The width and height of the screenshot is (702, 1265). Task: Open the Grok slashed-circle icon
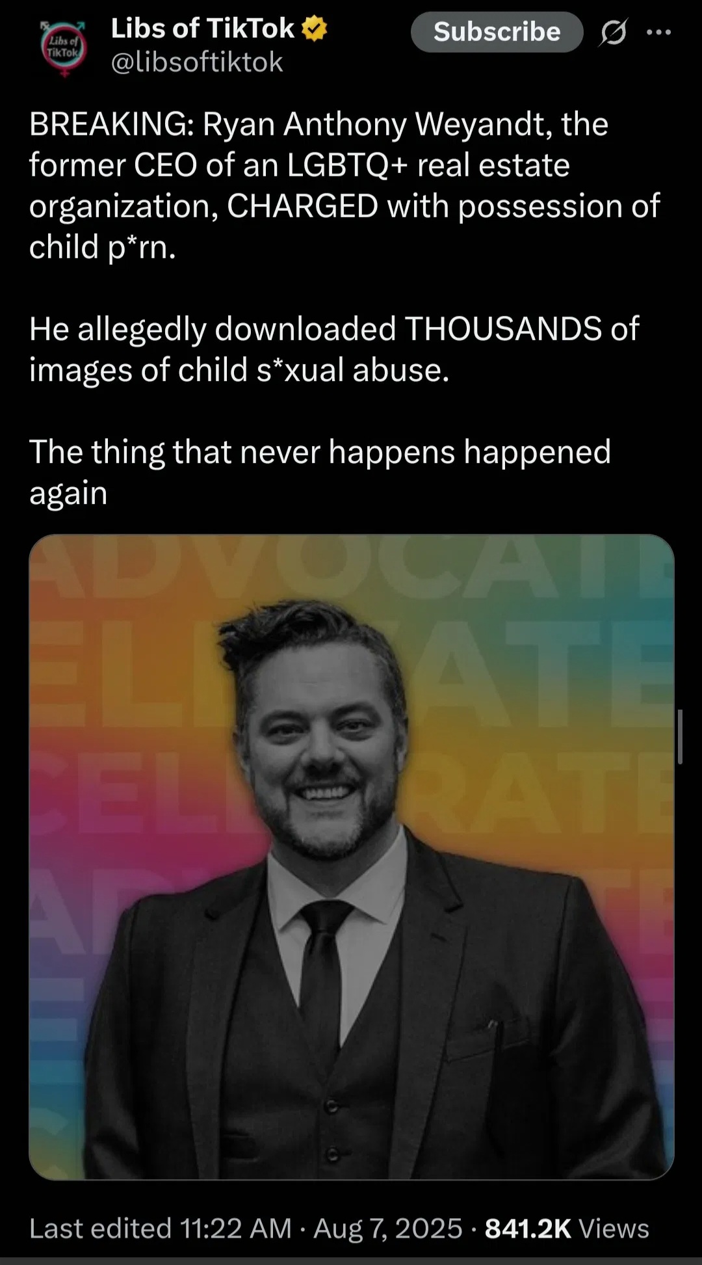pyautogui.click(x=613, y=33)
